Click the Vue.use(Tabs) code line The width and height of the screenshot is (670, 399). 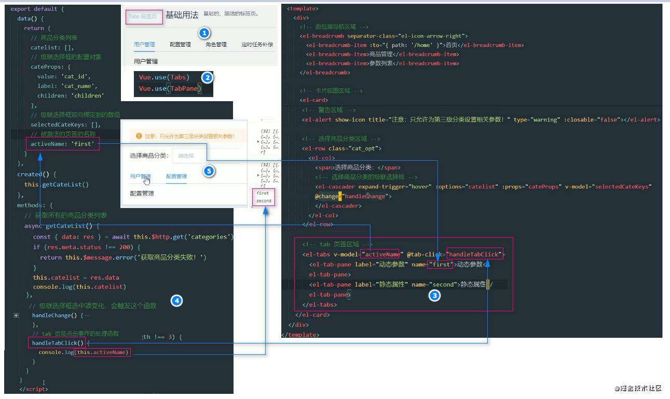tap(164, 77)
